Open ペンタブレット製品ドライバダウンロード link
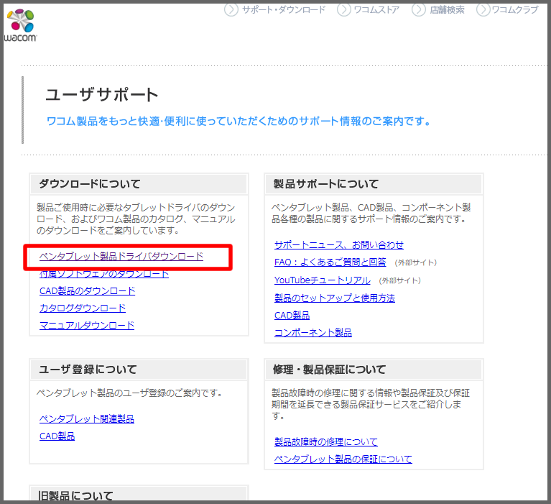 pos(121,257)
